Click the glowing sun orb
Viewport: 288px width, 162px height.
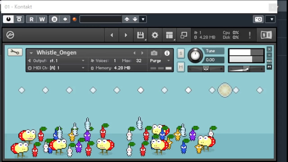[x=225, y=90]
